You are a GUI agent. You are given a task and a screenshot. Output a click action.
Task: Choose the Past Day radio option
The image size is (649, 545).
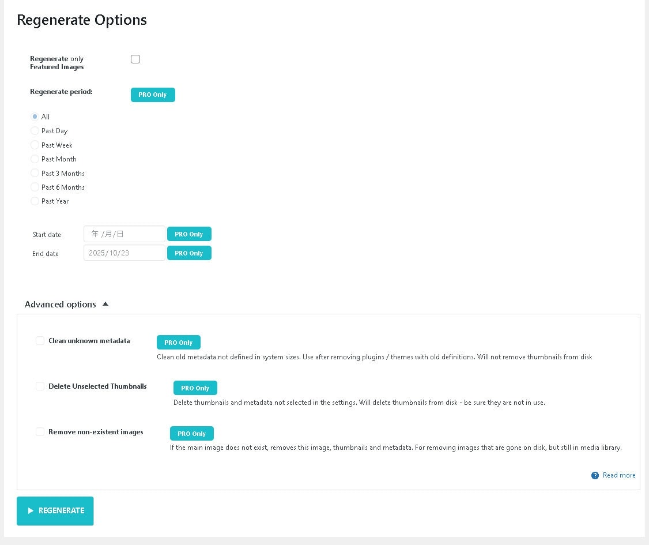click(35, 131)
